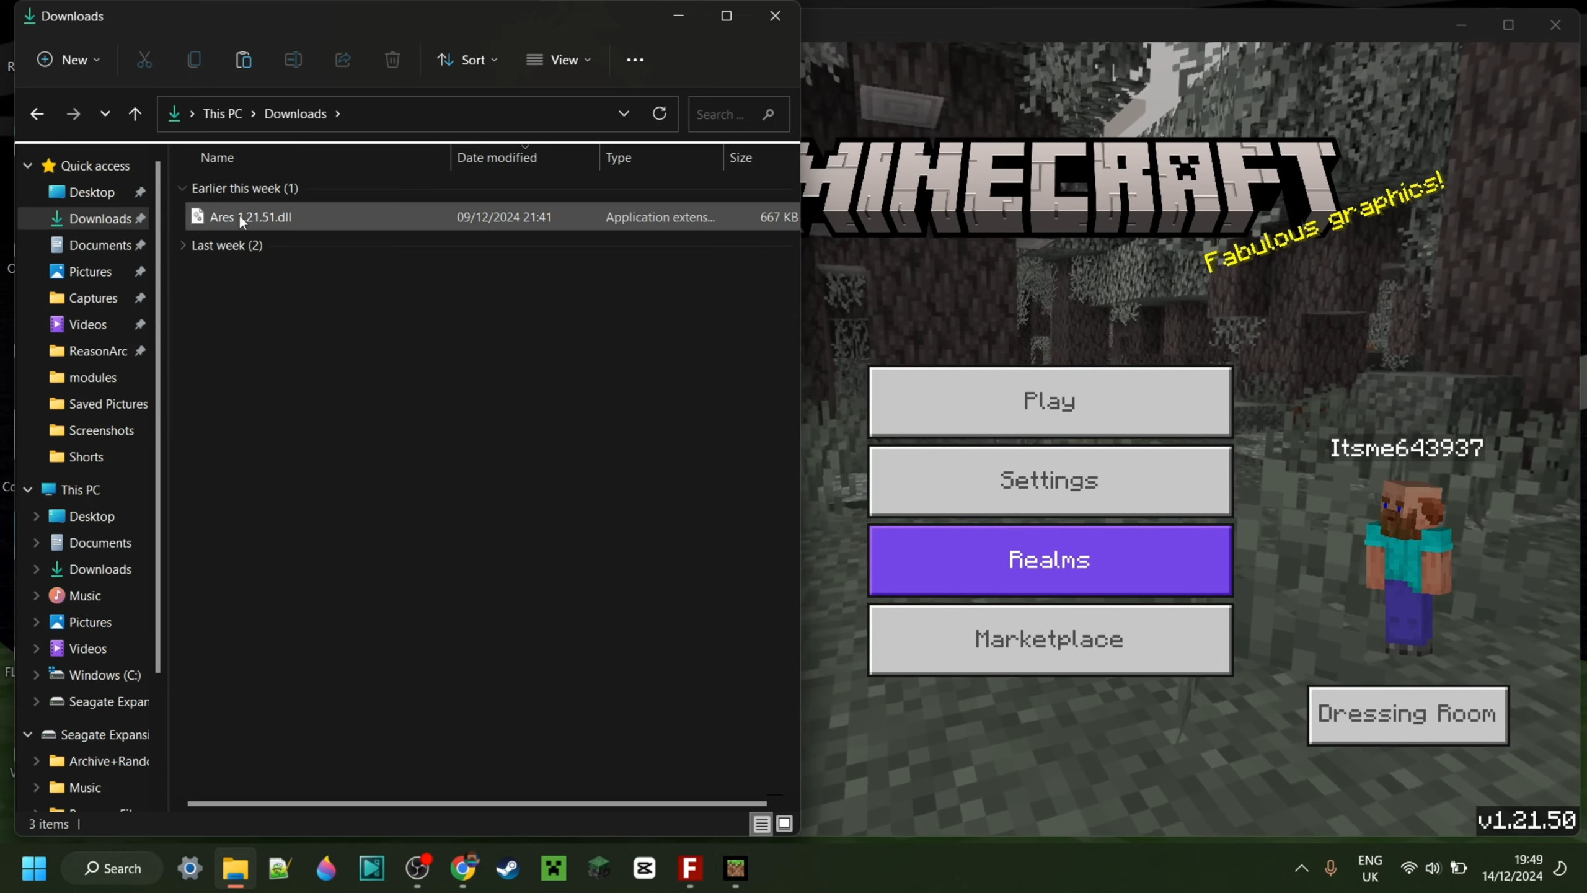Open Minecraft Settings button
The height and width of the screenshot is (893, 1587).
(x=1050, y=481)
